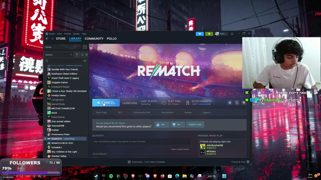
Task: Sort library using the up arrow icon
Action: pos(77,55)
